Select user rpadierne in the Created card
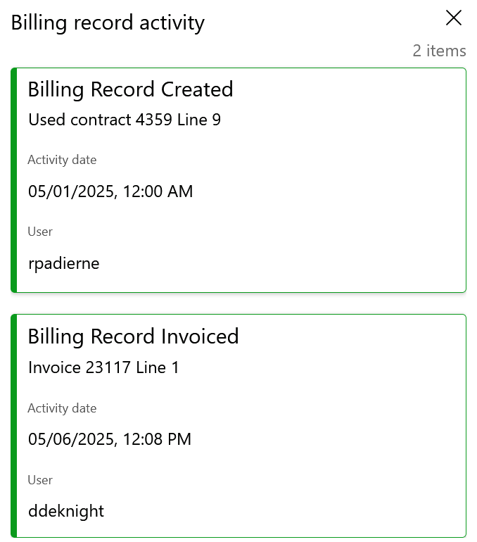The image size is (477, 542). click(x=64, y=264)
